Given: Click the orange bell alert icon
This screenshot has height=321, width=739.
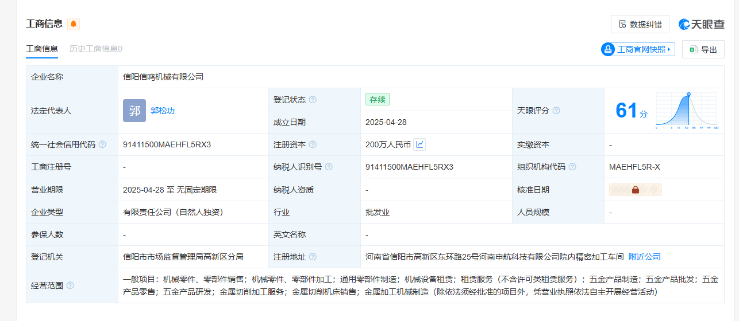Looking at the screenshot, I should 74,24.
